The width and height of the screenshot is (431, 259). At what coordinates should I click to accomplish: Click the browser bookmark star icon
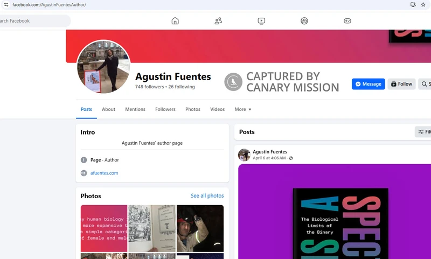pos(423,5)
